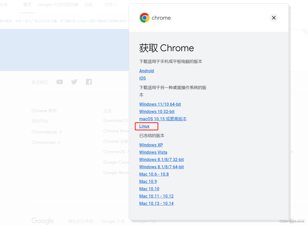Open Chromebook footer link
The height and width of the screenshot is (225, 308).
pyautogui.click(x=47, y=132)
